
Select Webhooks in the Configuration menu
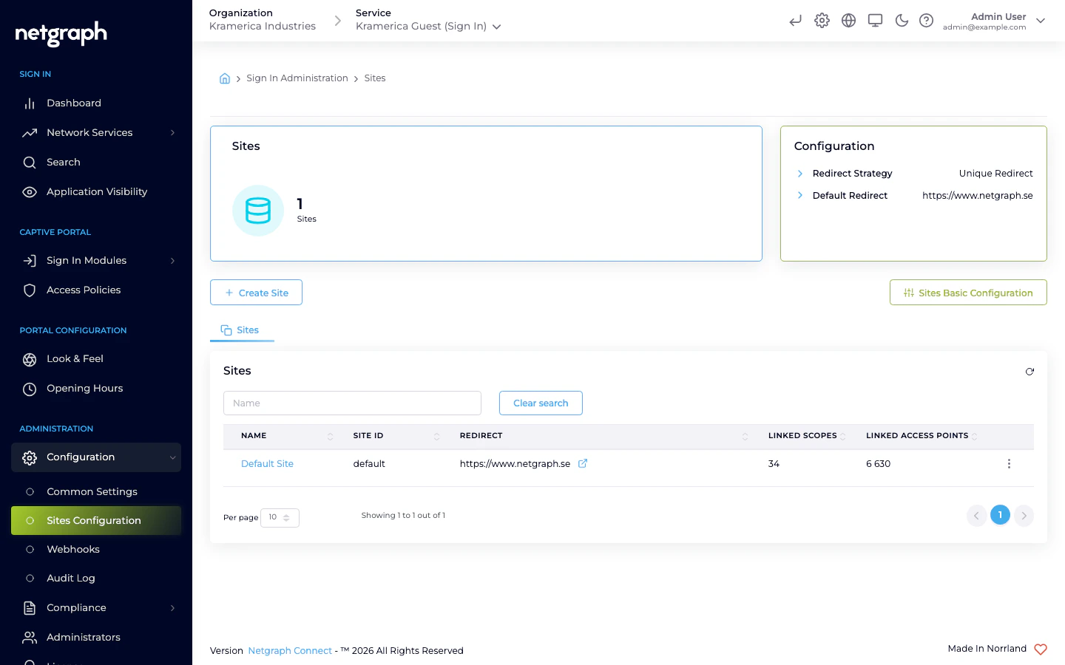pos(72,549)
